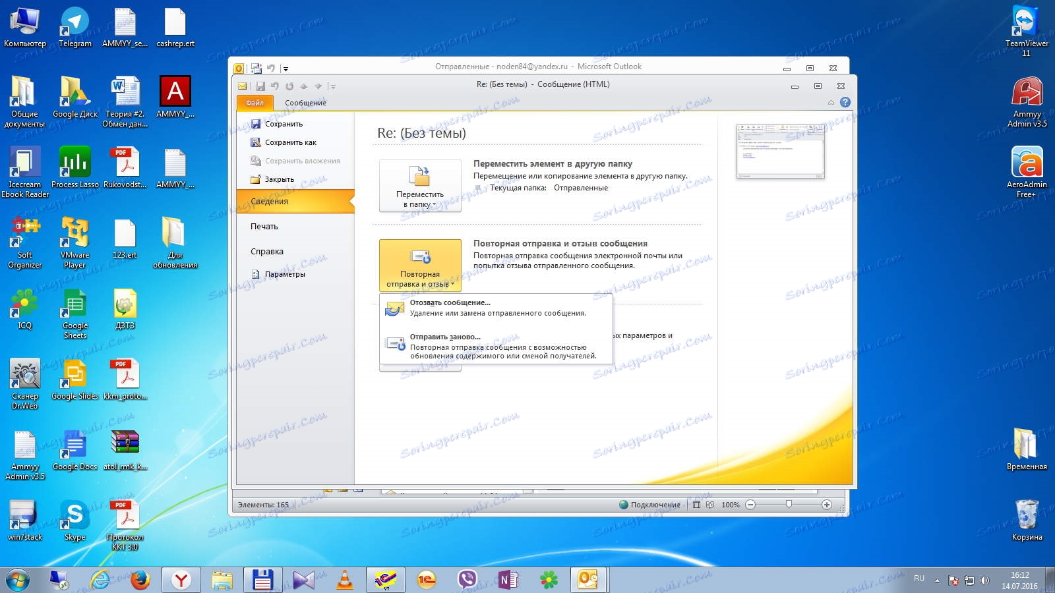This screenshot has height=593, width=1055.
Task: Open ICQ desktop shortcut
Action: (24, 309)
